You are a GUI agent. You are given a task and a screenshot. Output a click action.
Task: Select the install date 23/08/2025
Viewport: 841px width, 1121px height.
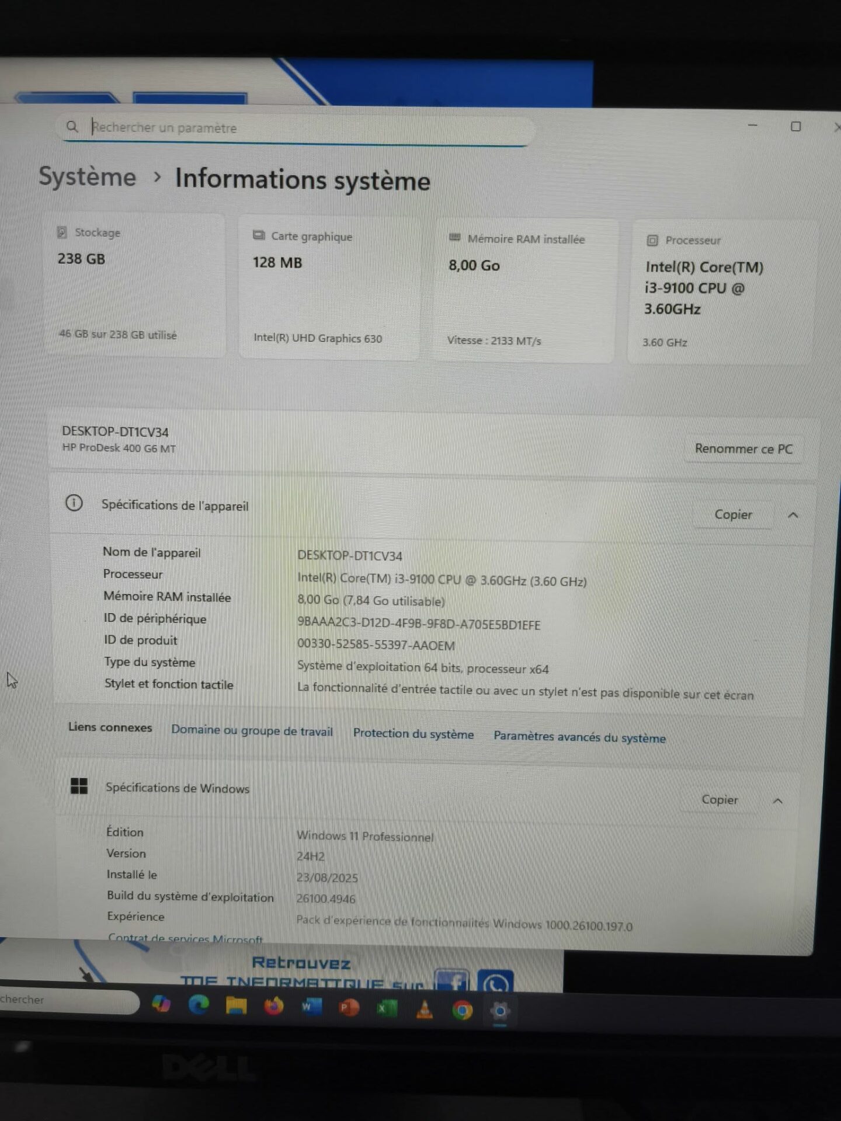[x=327, y=878]
